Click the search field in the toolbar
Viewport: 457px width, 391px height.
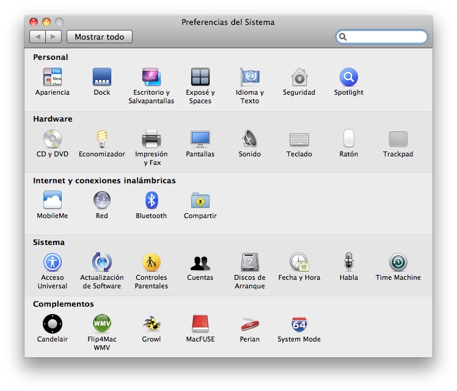[x=381, y=37]
